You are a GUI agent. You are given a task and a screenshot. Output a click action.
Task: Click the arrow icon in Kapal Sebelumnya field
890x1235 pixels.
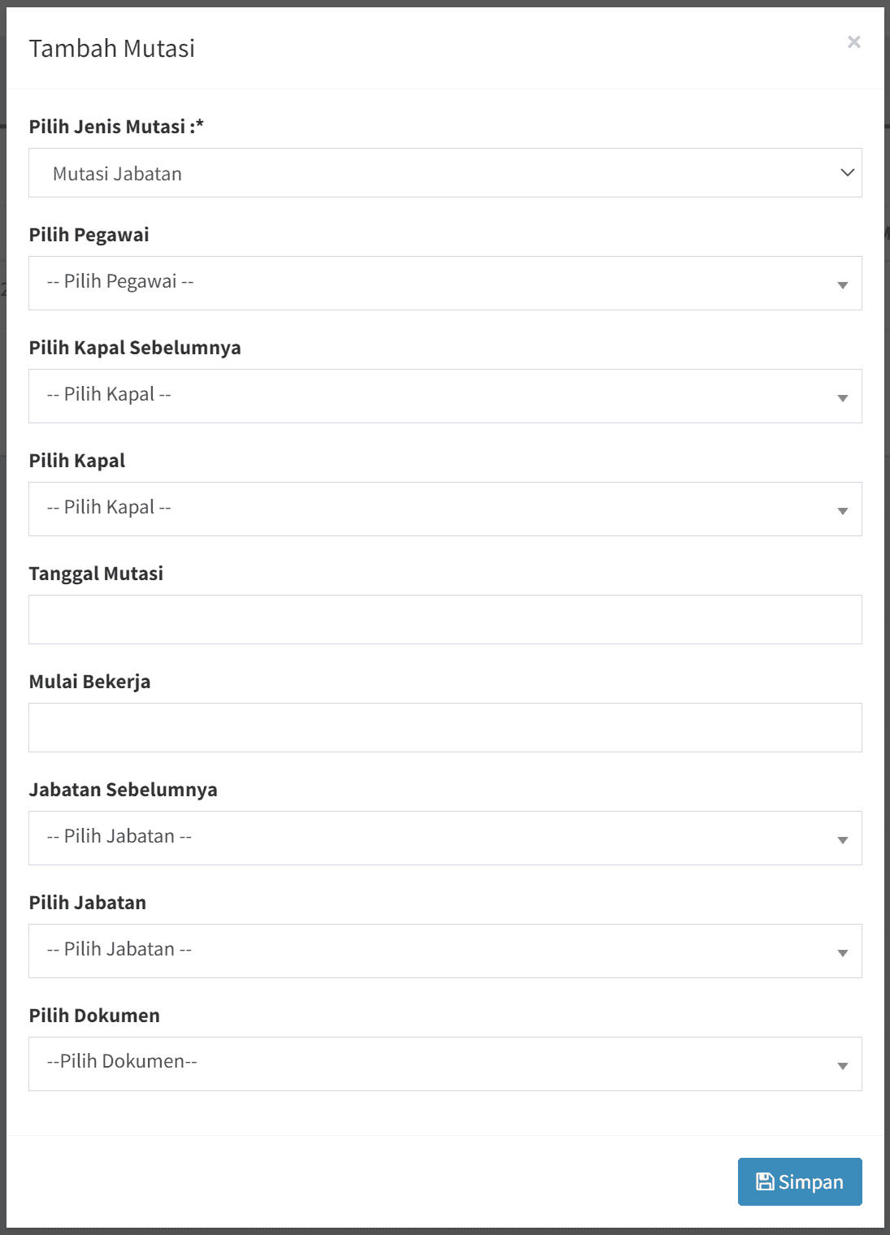click(x=843, y=398)
